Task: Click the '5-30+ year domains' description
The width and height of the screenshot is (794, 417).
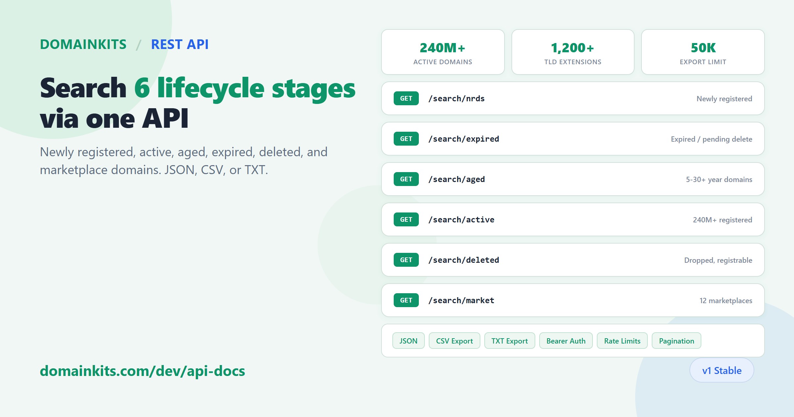Action: [719, 179]
